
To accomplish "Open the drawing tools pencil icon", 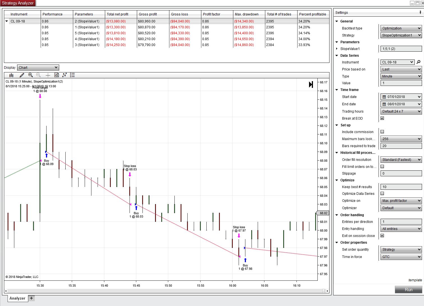I will coord(22,75).
